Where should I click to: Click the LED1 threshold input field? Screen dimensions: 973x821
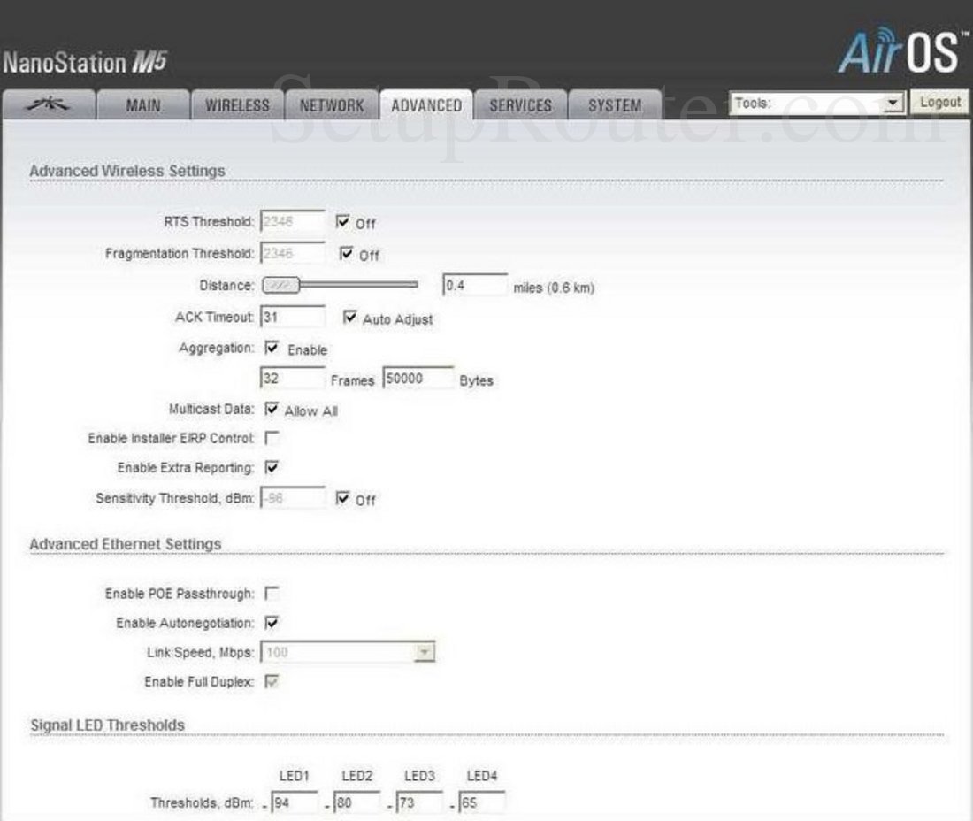point(293,802)
